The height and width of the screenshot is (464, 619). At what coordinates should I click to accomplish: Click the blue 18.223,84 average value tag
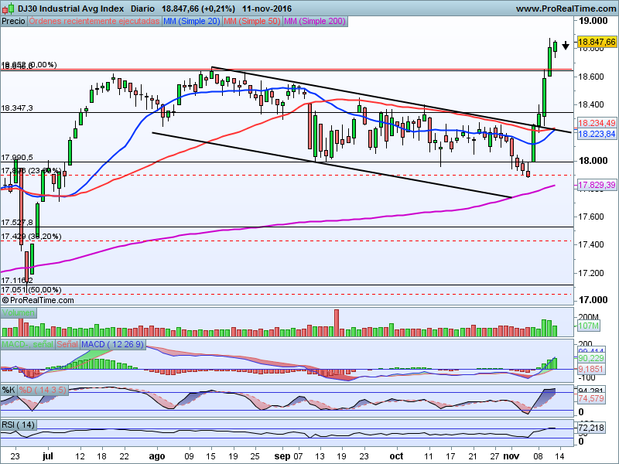[x=597, y=134]
